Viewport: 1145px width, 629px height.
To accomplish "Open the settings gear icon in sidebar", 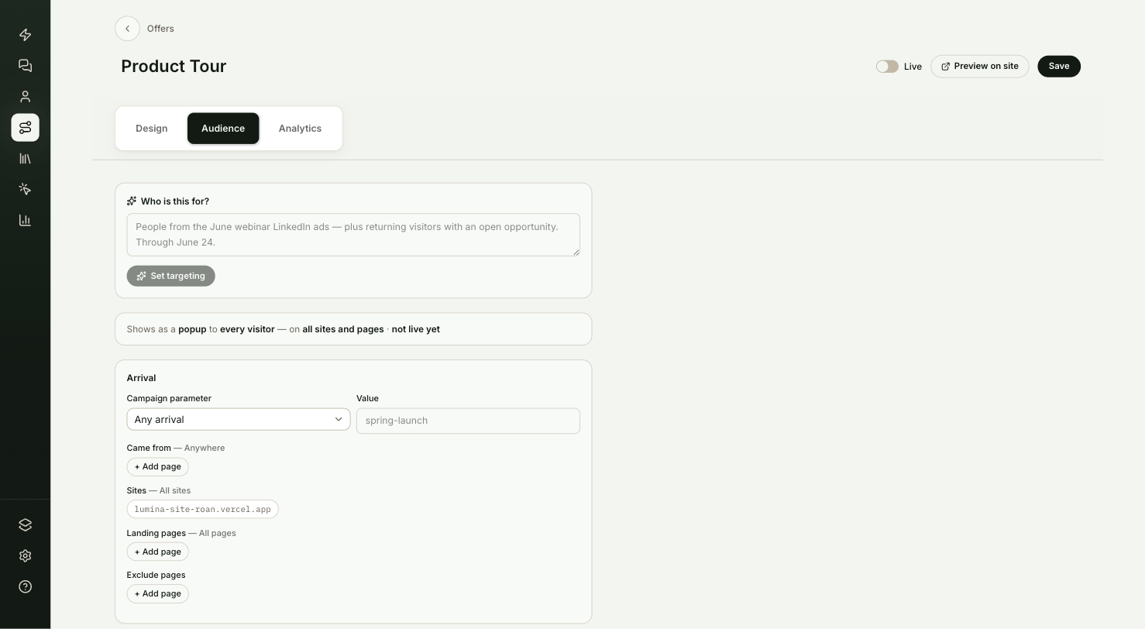I will [x=25, y=556].
